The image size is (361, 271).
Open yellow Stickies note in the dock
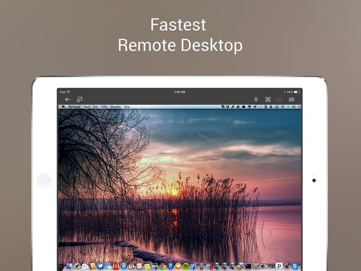(147, 266)
